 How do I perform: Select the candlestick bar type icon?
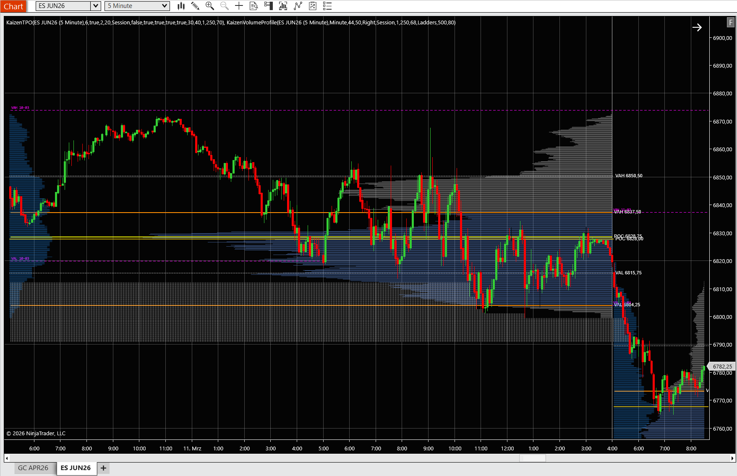pos(181,6)
